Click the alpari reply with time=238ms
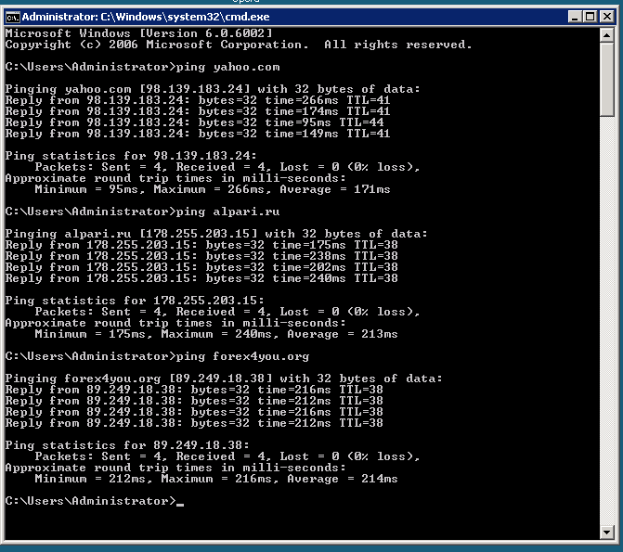The image size is (623, 552). point(201,256)
